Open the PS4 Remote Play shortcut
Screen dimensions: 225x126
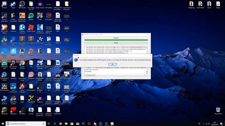[13, 41]
